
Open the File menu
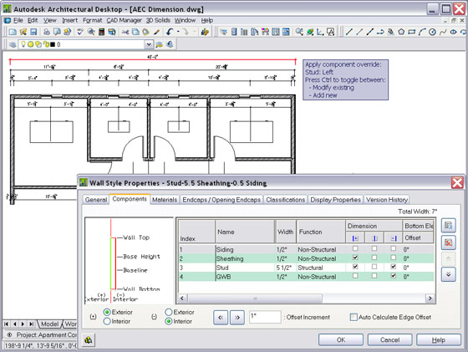18,20
